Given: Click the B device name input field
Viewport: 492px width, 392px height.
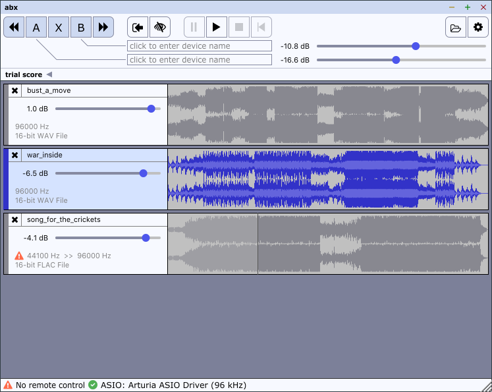Looking at the screenshot, I should 200,46.
